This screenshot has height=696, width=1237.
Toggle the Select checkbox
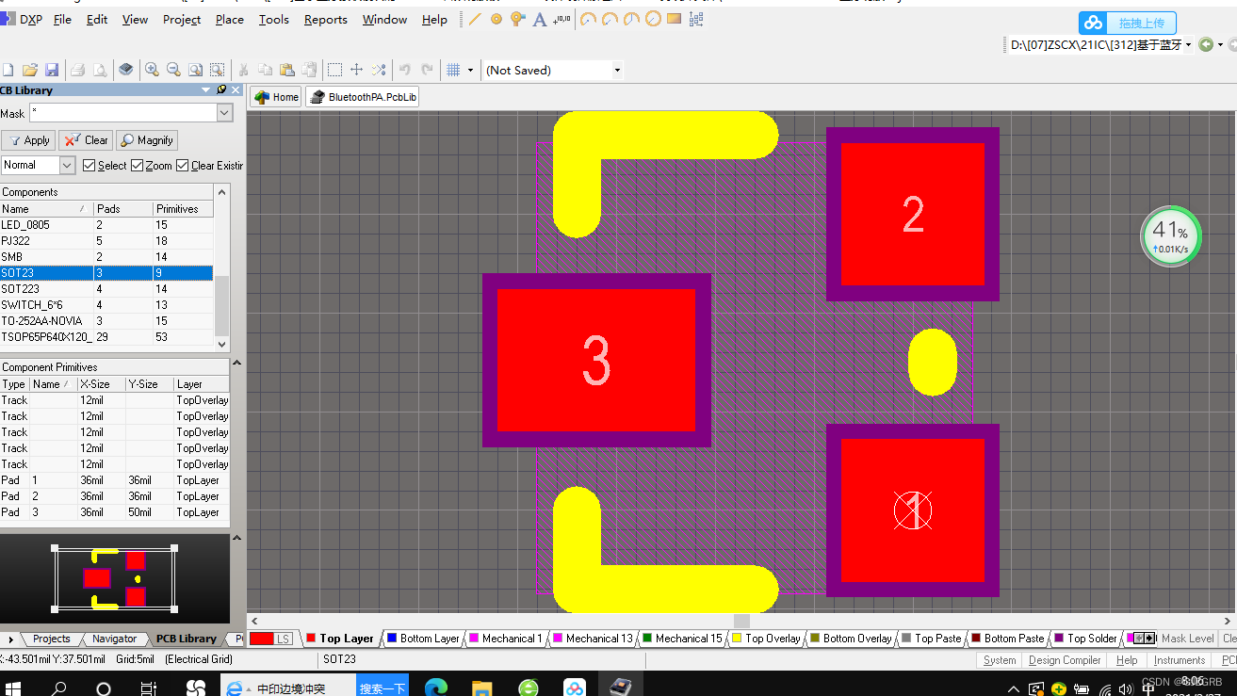click(89, 166)
